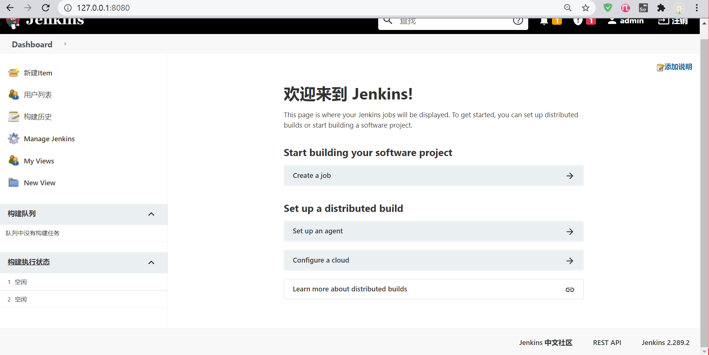Click the 构建历史 notepad icon

pos(14,116)
